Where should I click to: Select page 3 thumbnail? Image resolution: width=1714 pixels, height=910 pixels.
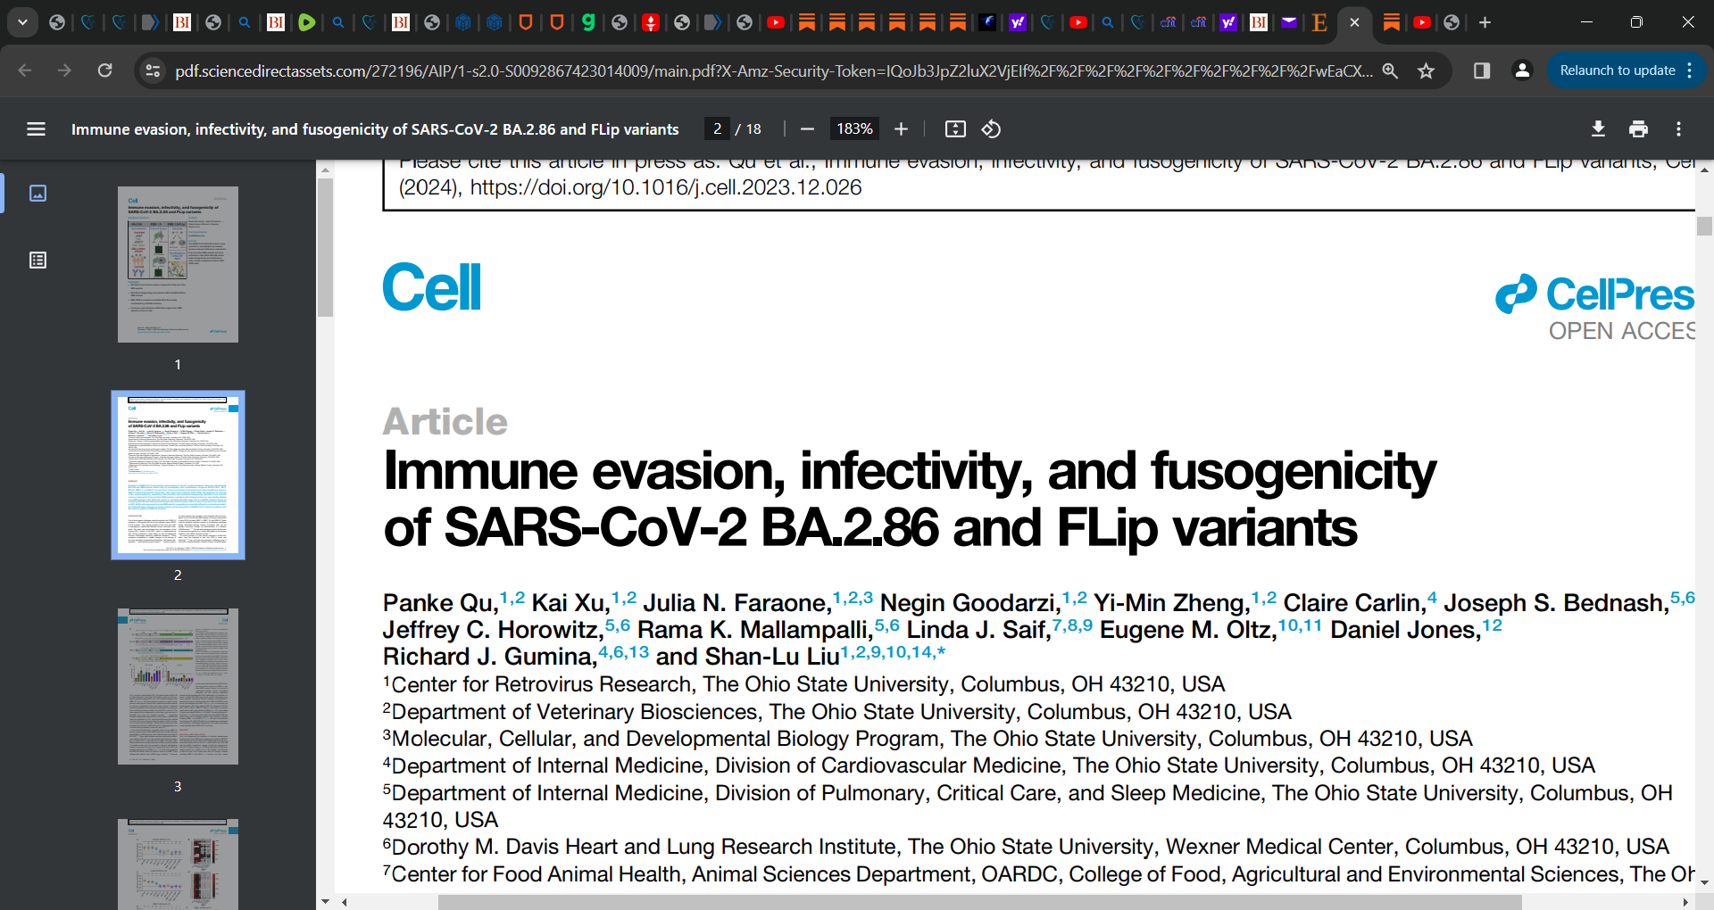(x=178, y=686)
